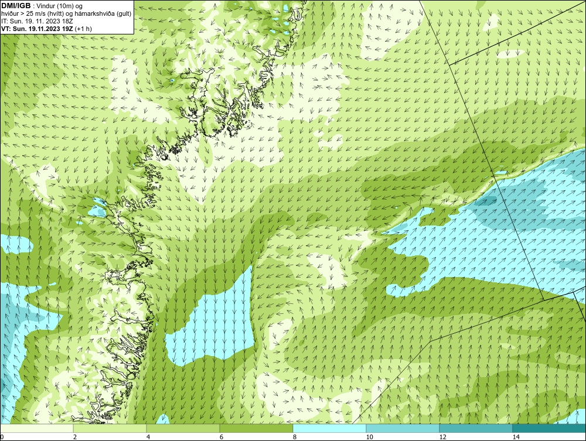Select the above 14 m/s dark teal swatch

pyautogui.click(x=550, y=428)
